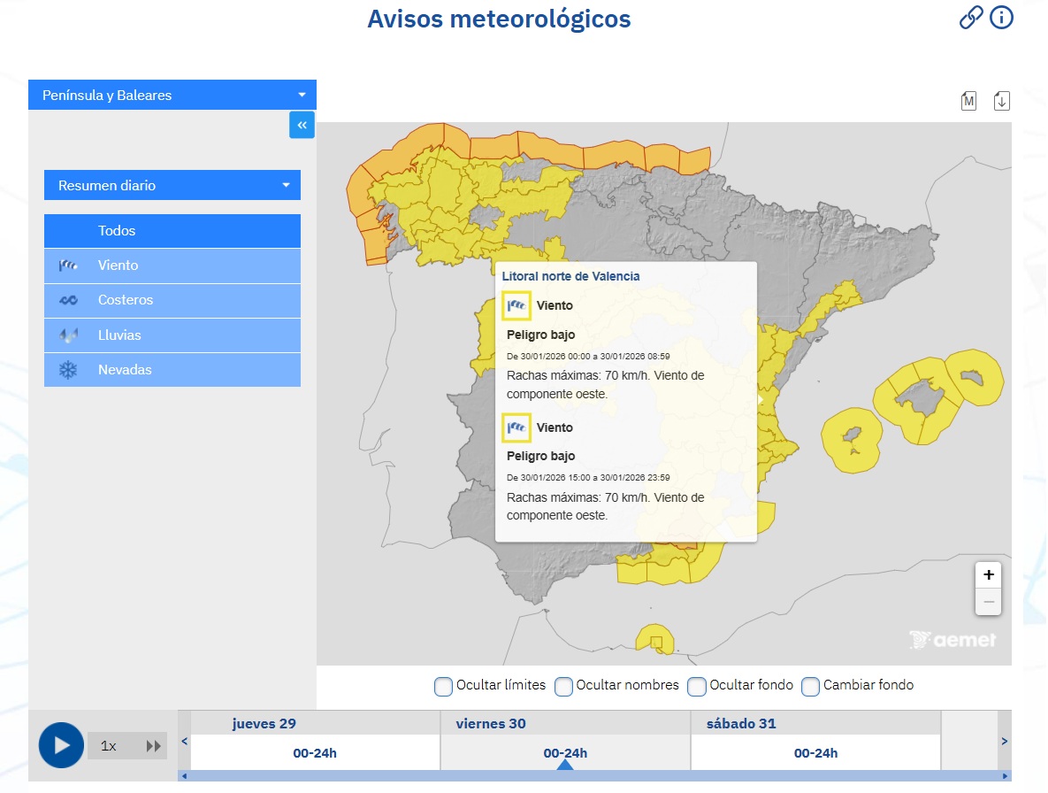The height and width of the screenshot is (793, 1048).
Task: Open the information icon next to the title
Action: [1002, 17]
